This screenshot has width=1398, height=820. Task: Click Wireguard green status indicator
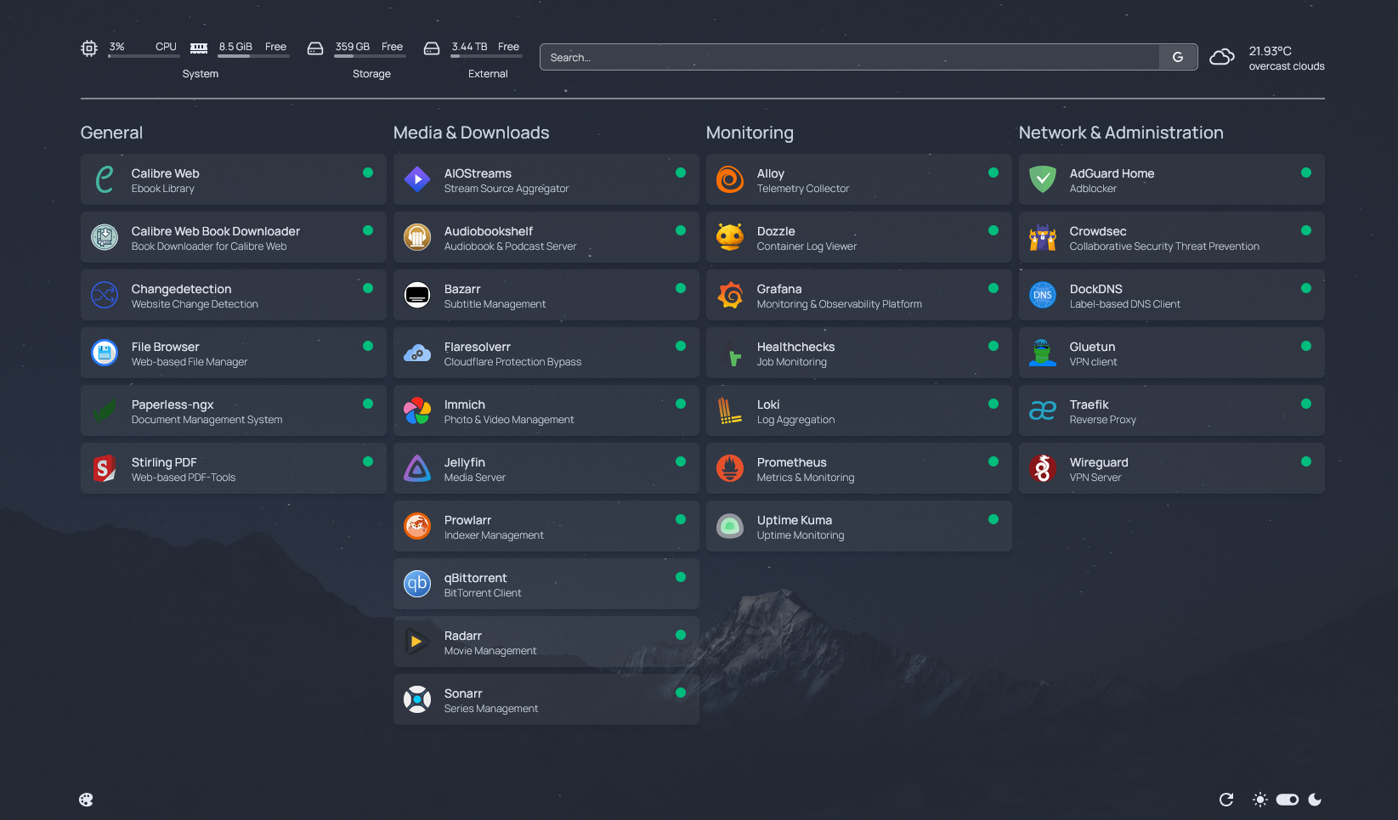[x=1306, y=461]
